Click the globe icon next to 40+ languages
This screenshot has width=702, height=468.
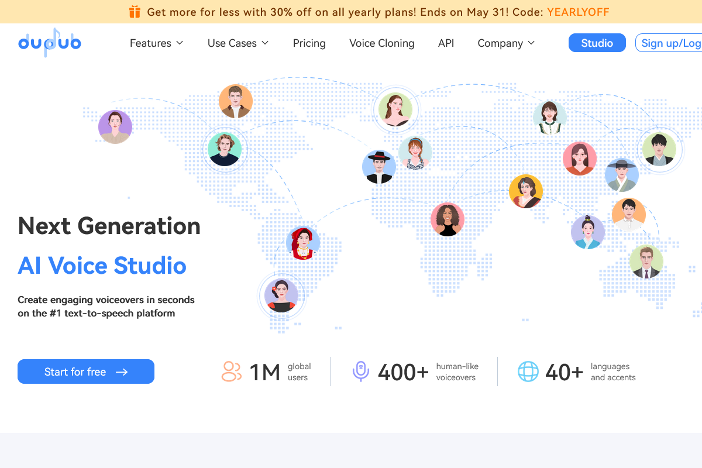(528, 371)
